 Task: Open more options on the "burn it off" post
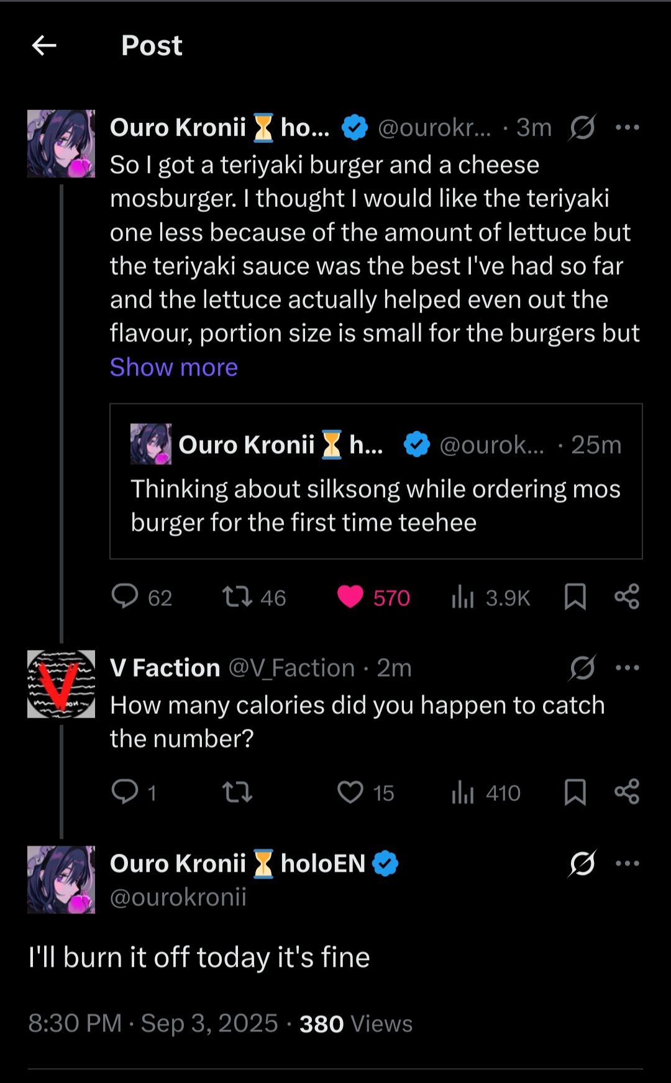[x=627, y=863]
